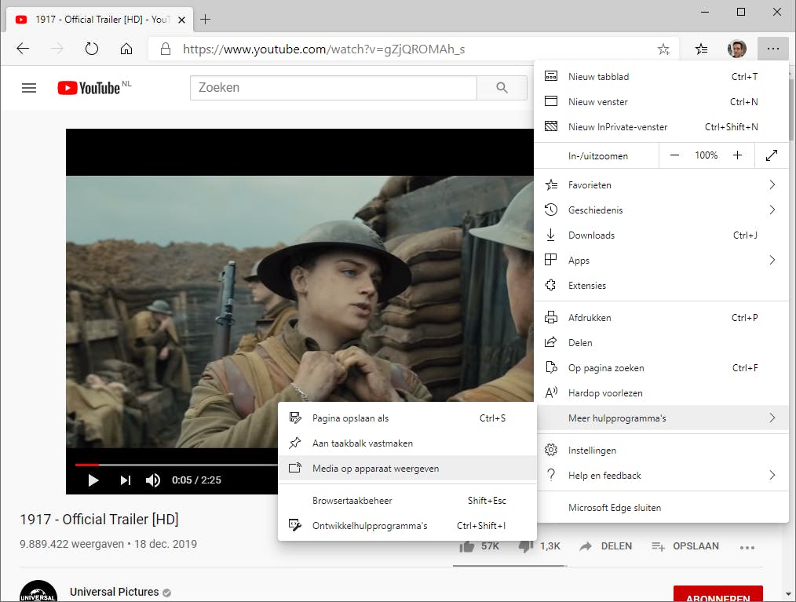
Task: Open the YouTube hamburger guide menu
Action: click(29, 88)
